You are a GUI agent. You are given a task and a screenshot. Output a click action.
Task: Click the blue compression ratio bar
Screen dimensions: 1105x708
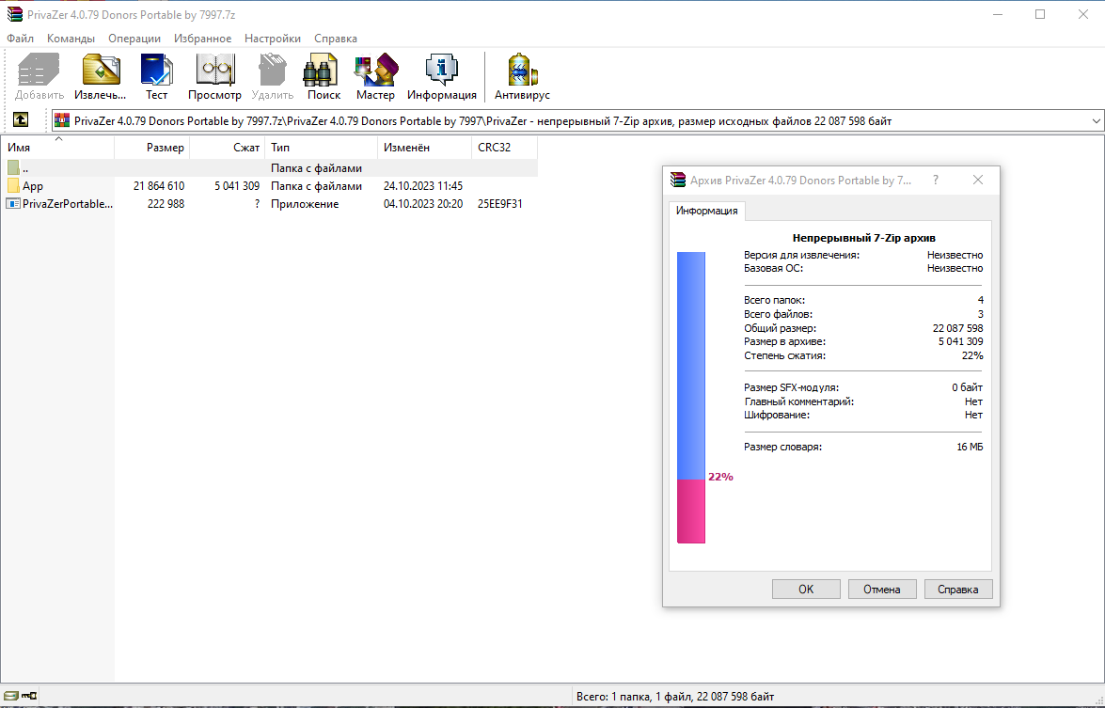click(x=690, y=366)
